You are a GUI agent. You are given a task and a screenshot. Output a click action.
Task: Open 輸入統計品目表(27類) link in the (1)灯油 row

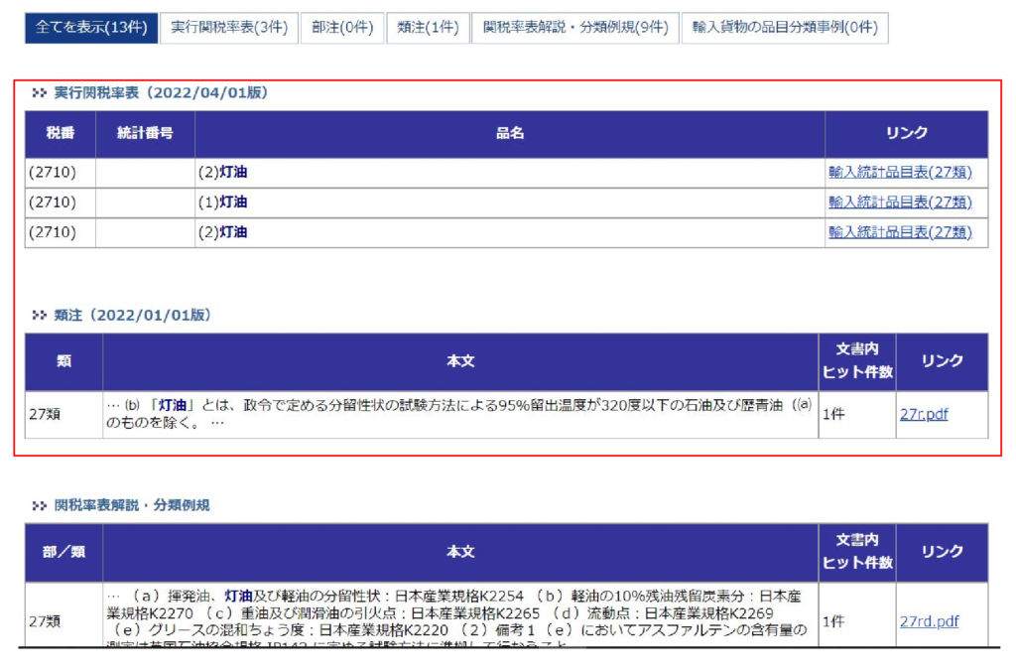pos(900,202)
